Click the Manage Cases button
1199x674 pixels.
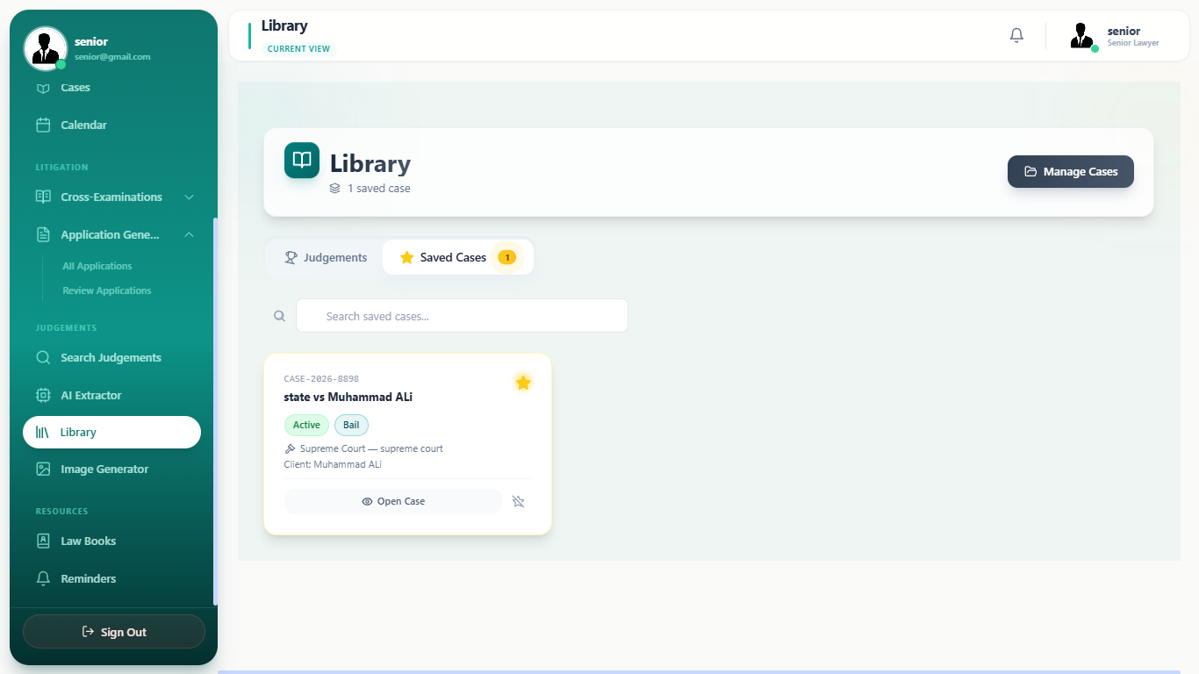pyautogui.click(x=1071, y=172)
